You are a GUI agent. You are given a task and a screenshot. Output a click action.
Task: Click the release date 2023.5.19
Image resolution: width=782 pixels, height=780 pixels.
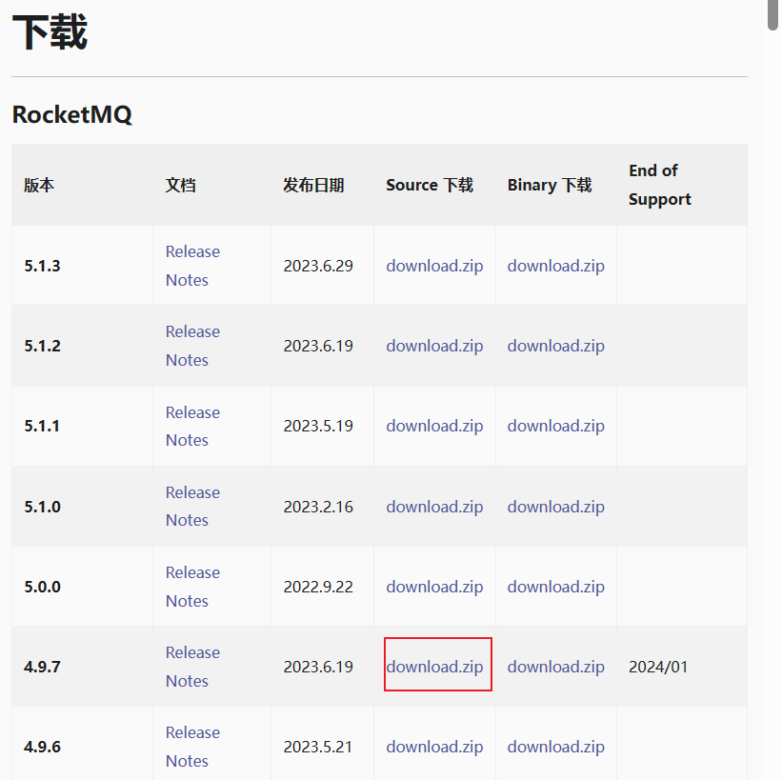[x=318, y=426]
